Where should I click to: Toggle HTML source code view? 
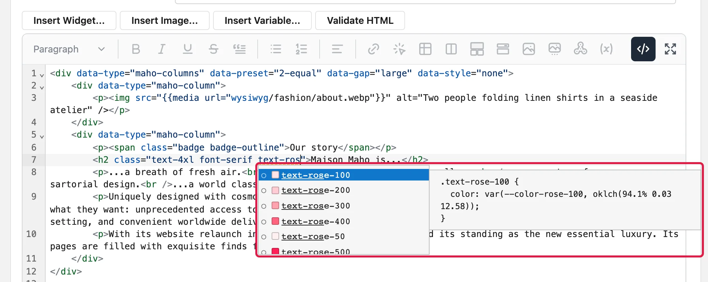pyautogui.click(x=643, y=49)
